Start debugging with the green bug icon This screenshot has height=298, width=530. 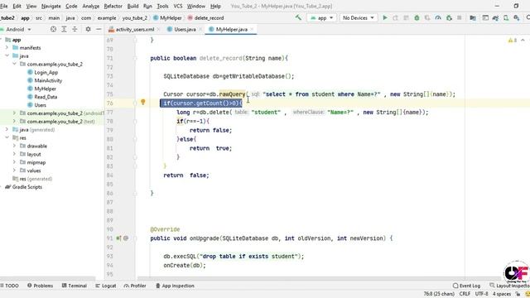coord(417,18)
